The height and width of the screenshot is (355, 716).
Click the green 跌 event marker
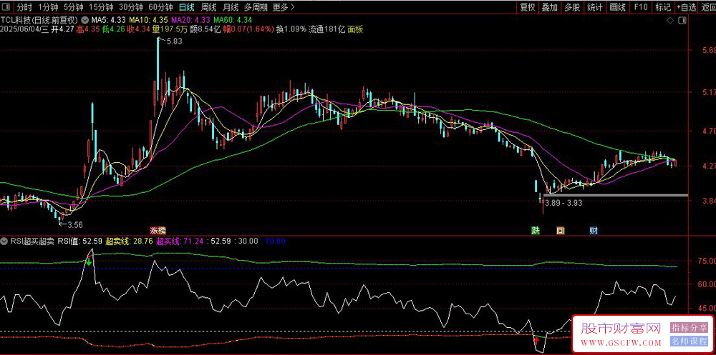tap(535, 231)
